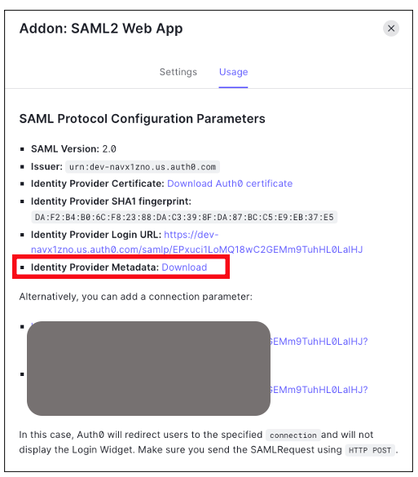Click the Identity Provider Metadata label
Screen dimensions: 418x477
click(95, 267)
